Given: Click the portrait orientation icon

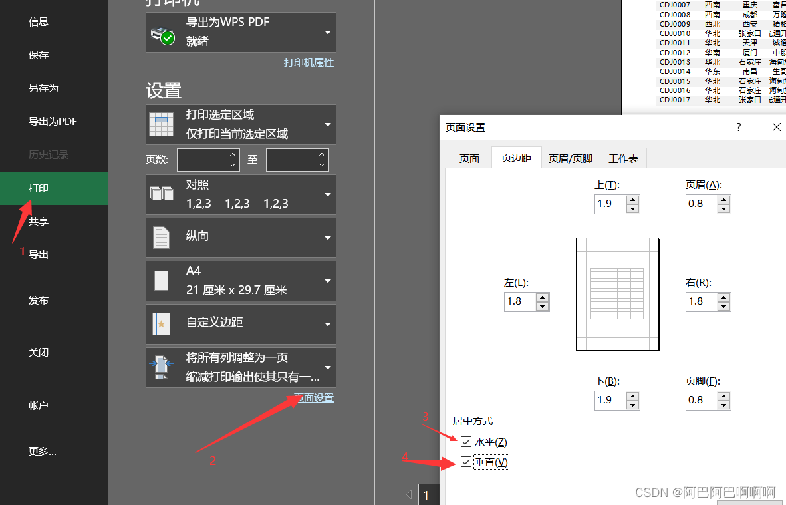Looking at the screenshot, I should point(160,238).
